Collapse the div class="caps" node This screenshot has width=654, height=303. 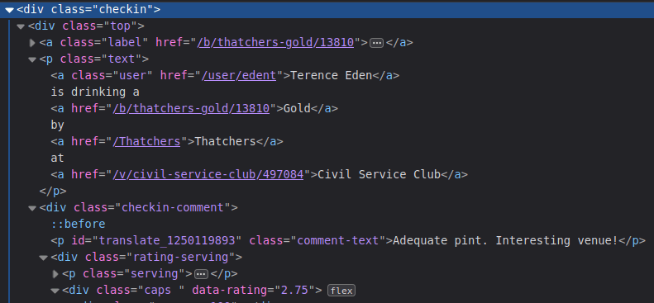click(55, 291)
